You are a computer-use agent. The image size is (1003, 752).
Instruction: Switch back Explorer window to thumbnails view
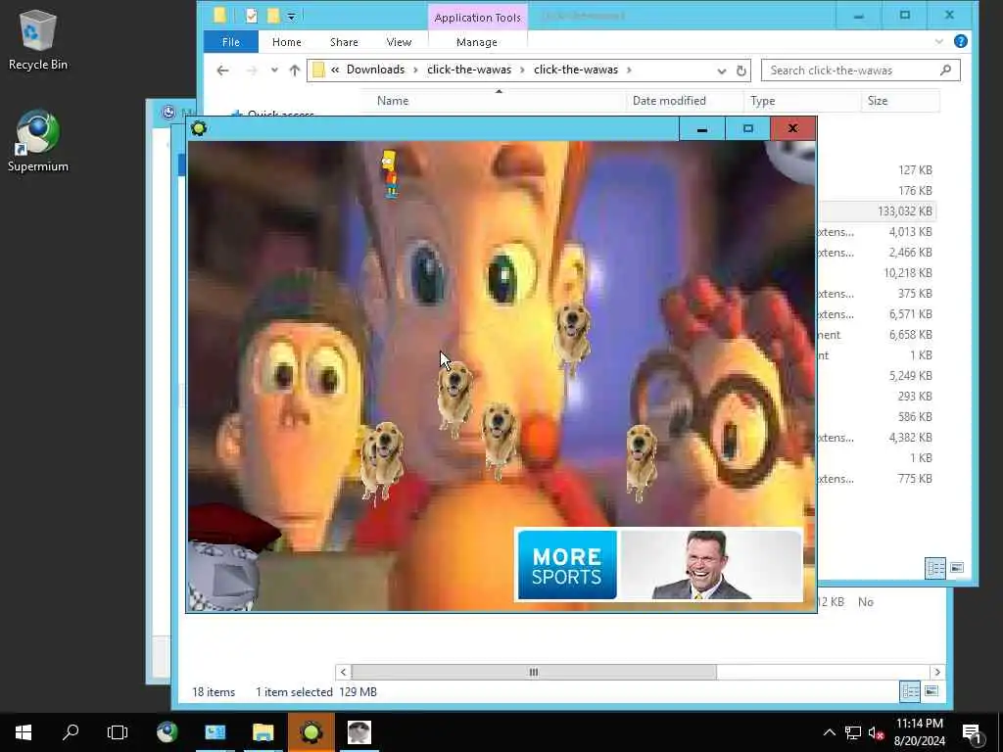pos(931,691)
